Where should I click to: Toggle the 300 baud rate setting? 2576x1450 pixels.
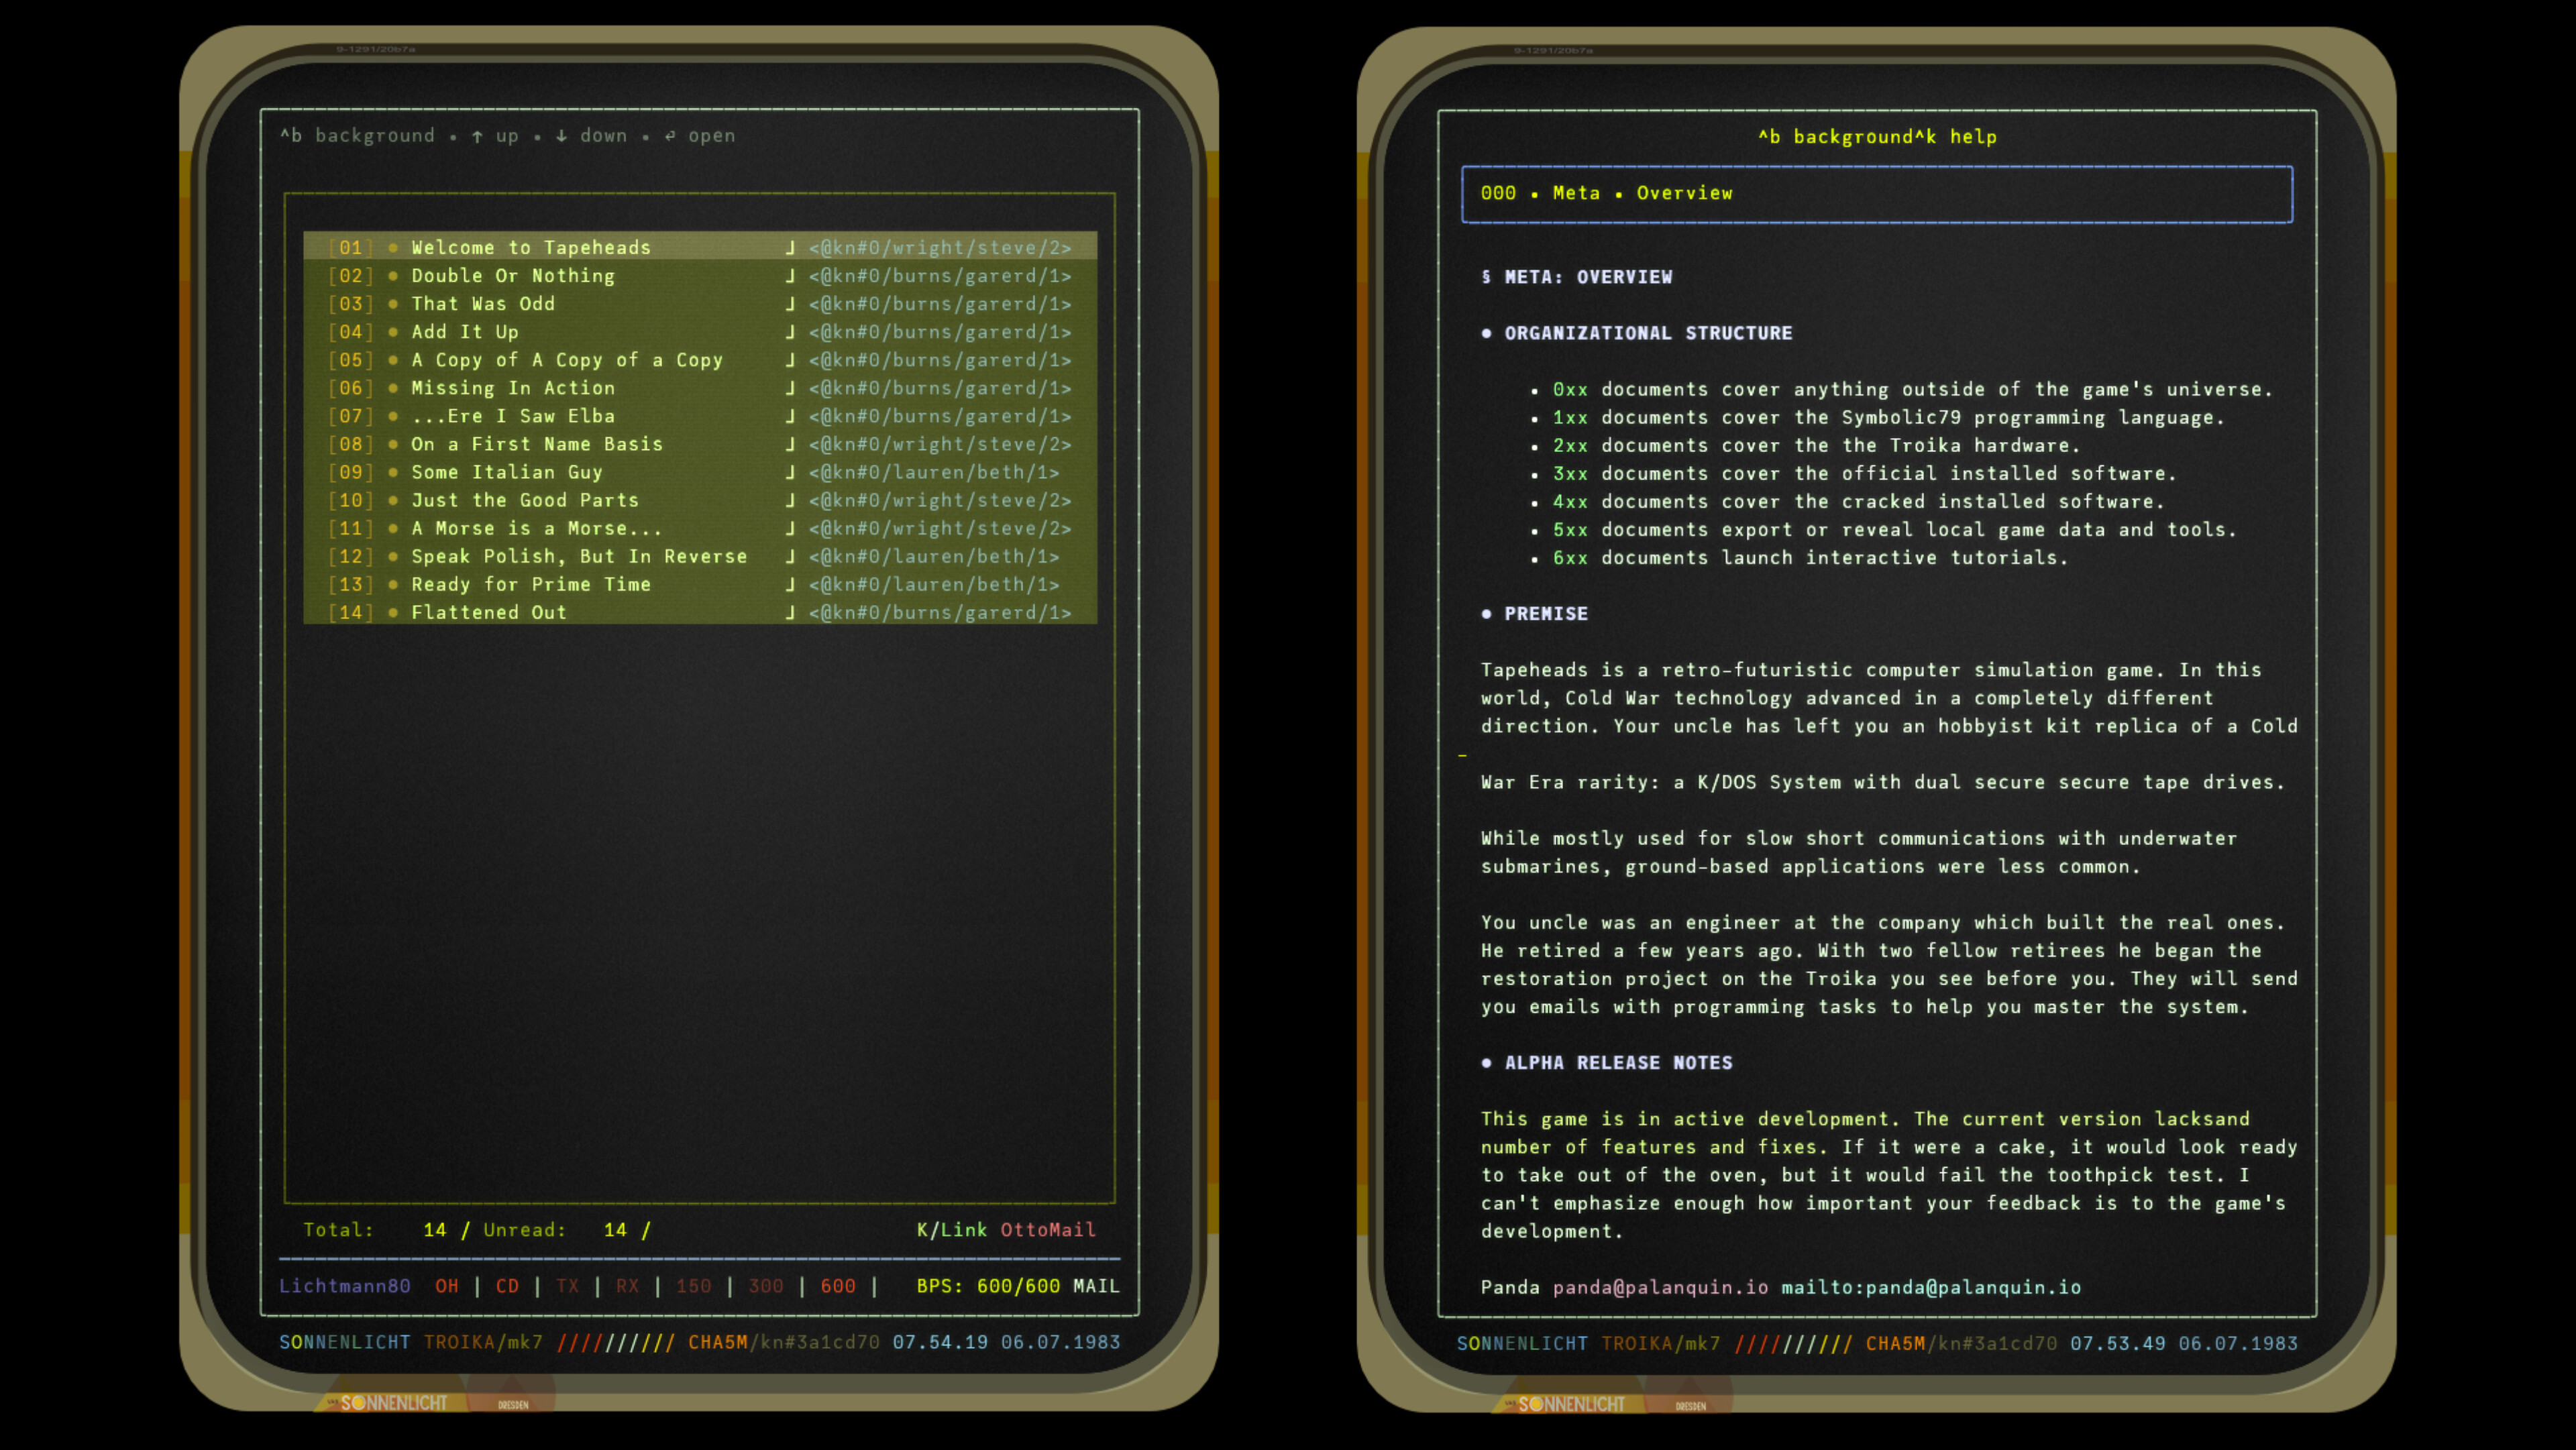(766, 1287)
